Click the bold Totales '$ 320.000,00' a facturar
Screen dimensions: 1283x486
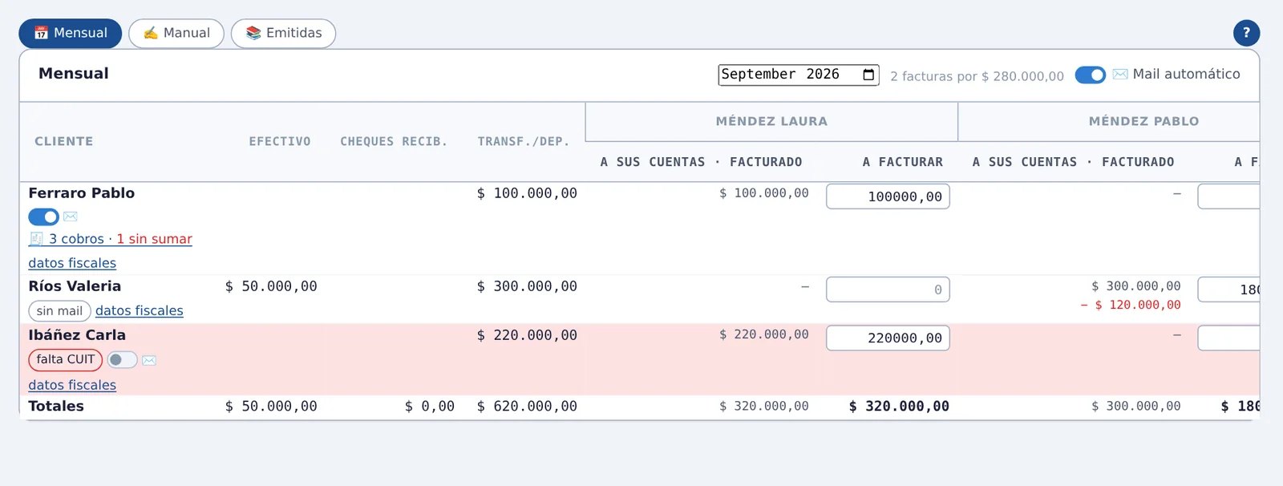click(899, 407)
